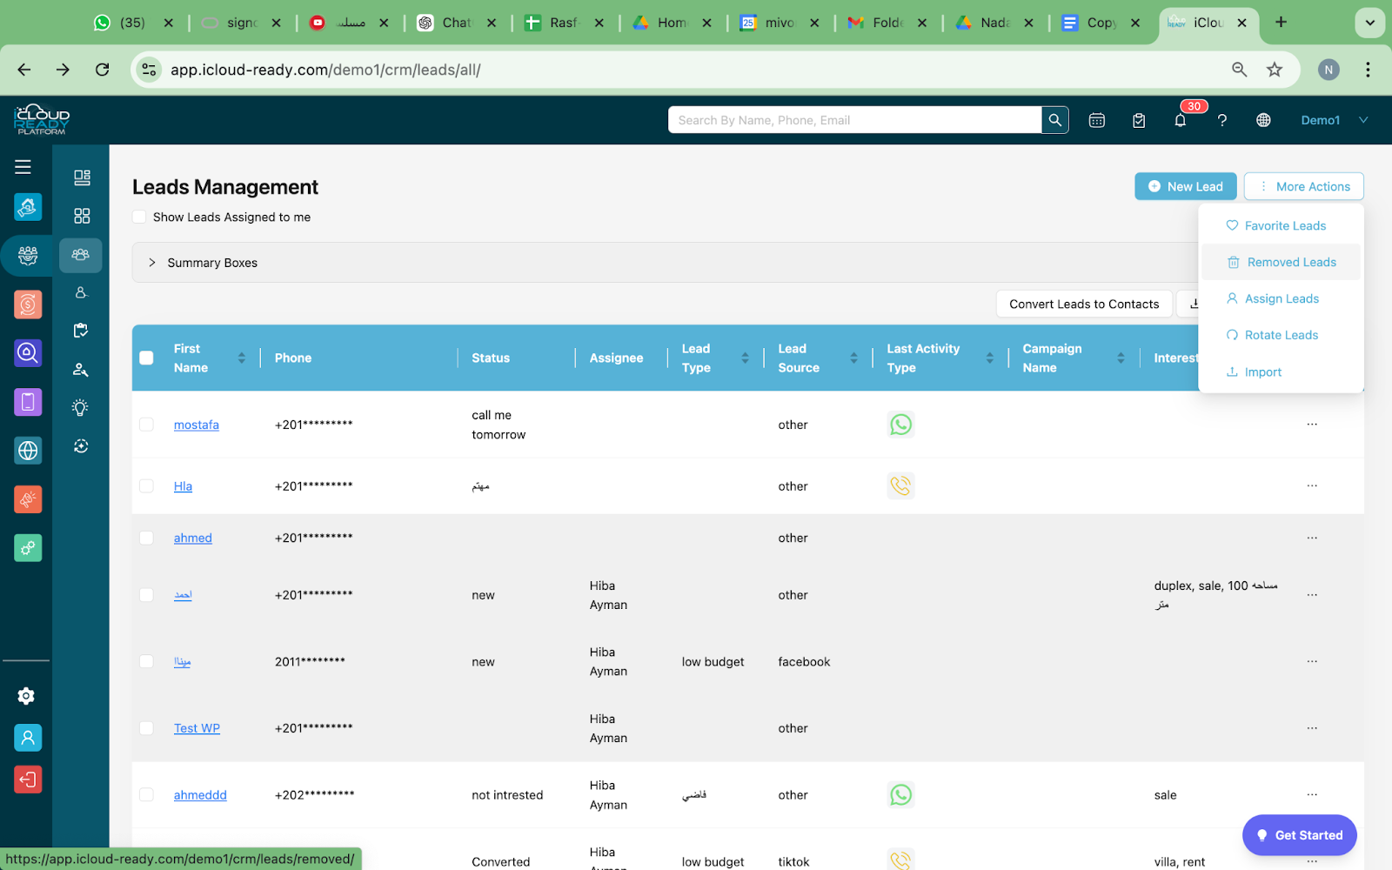The image size is (1392, 870).
Task: Select checkbox for ahmed row
Action: (146, 538)
